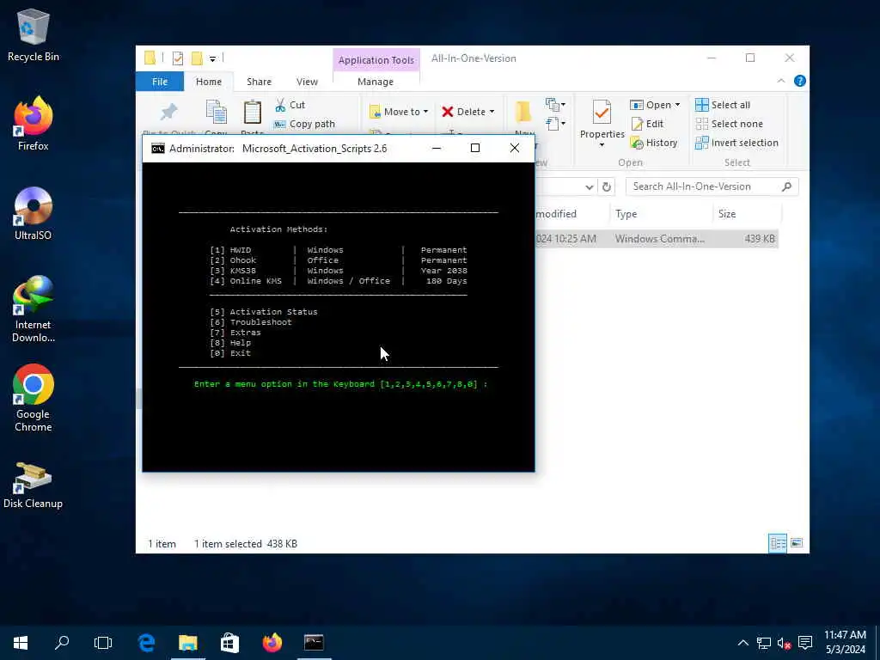Click History in the Open group
This screenshot has height=660, width=880.
654,144
